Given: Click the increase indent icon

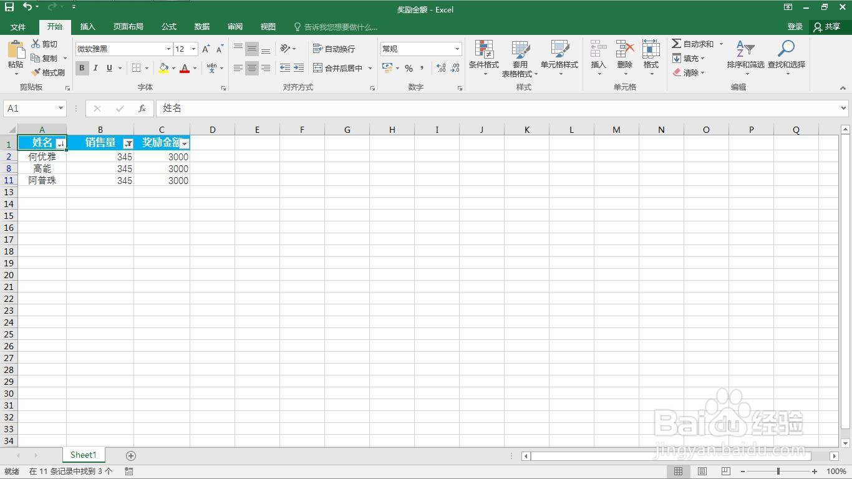Looking at the screenshot, I should pos(299,68).
